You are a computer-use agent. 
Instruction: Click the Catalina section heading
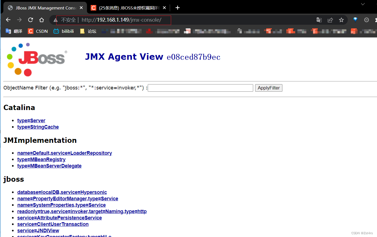[x=19, y=108]
